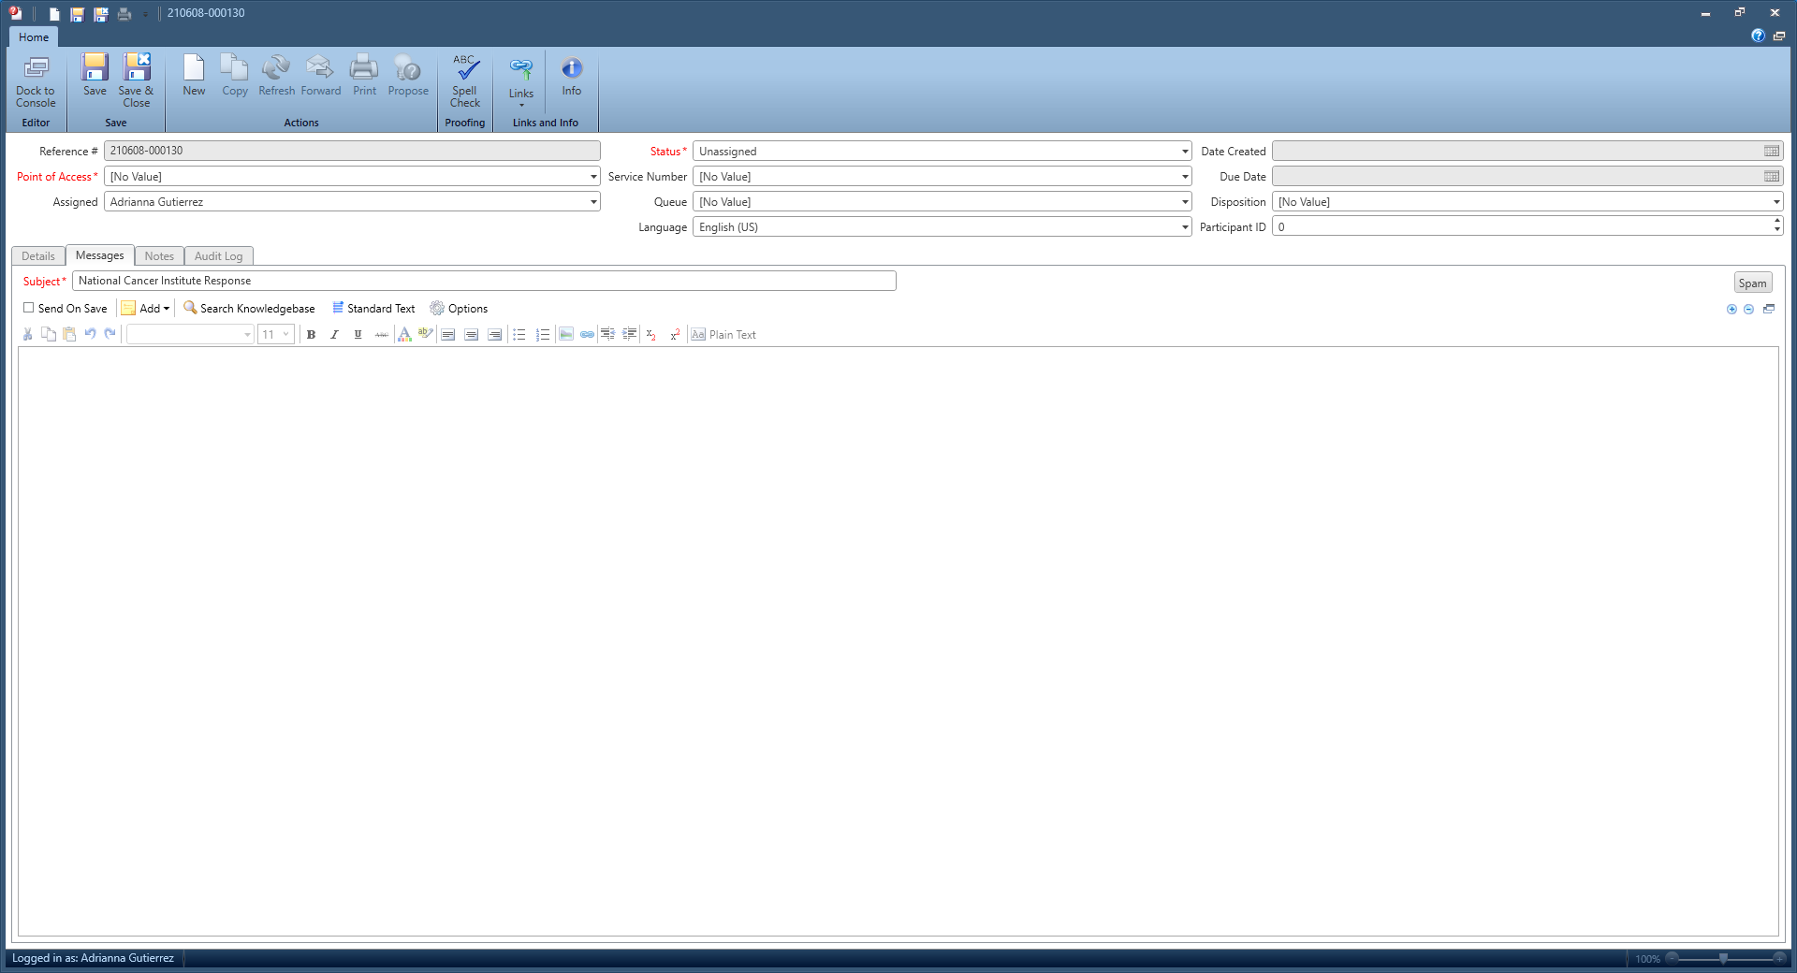The width and height of the screenshot is (1797, 973).
Task: Click the Search Knowledgebase button
Action: [249, 309]
